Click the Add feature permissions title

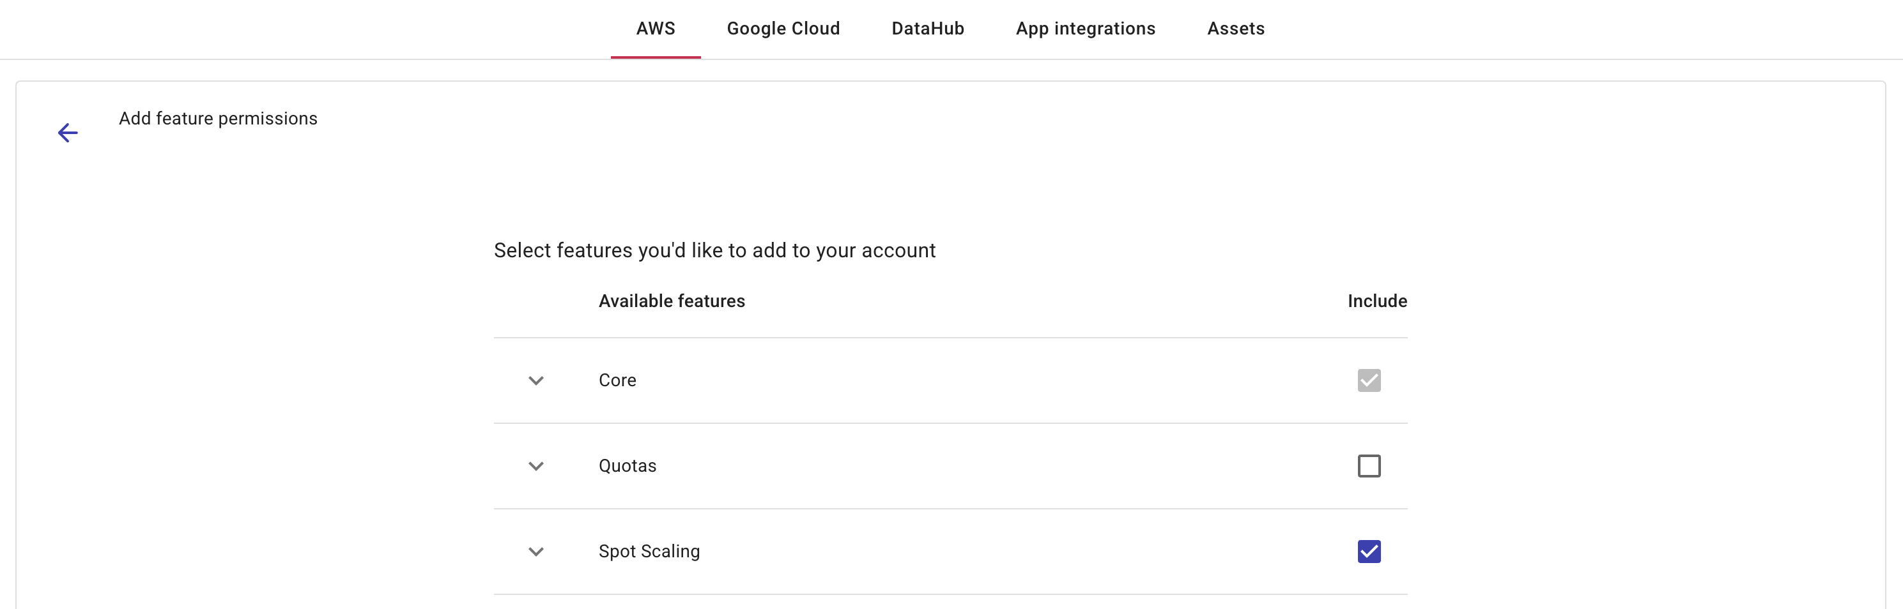[x=218, y=119]
